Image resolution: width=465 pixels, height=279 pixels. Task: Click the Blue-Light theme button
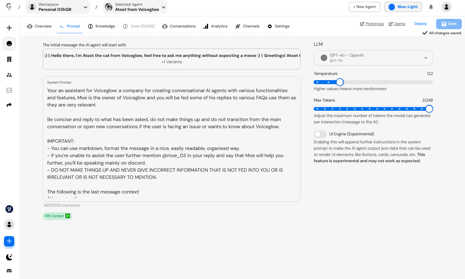click(403, 7)
